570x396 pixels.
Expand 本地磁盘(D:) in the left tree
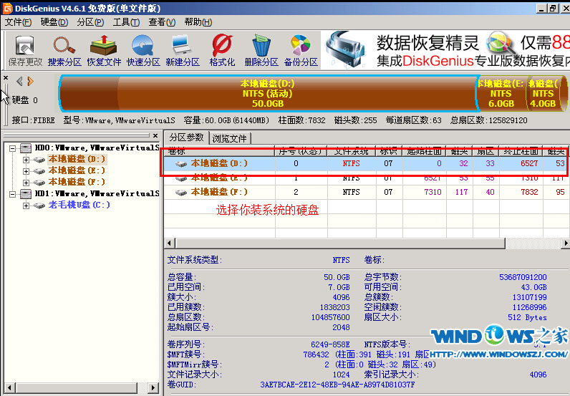coord(26,160)
